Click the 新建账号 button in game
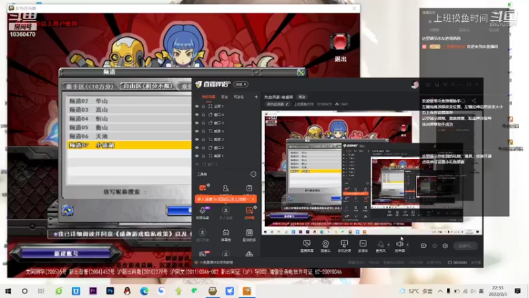The image size is (529, 298). pos(67,254)
